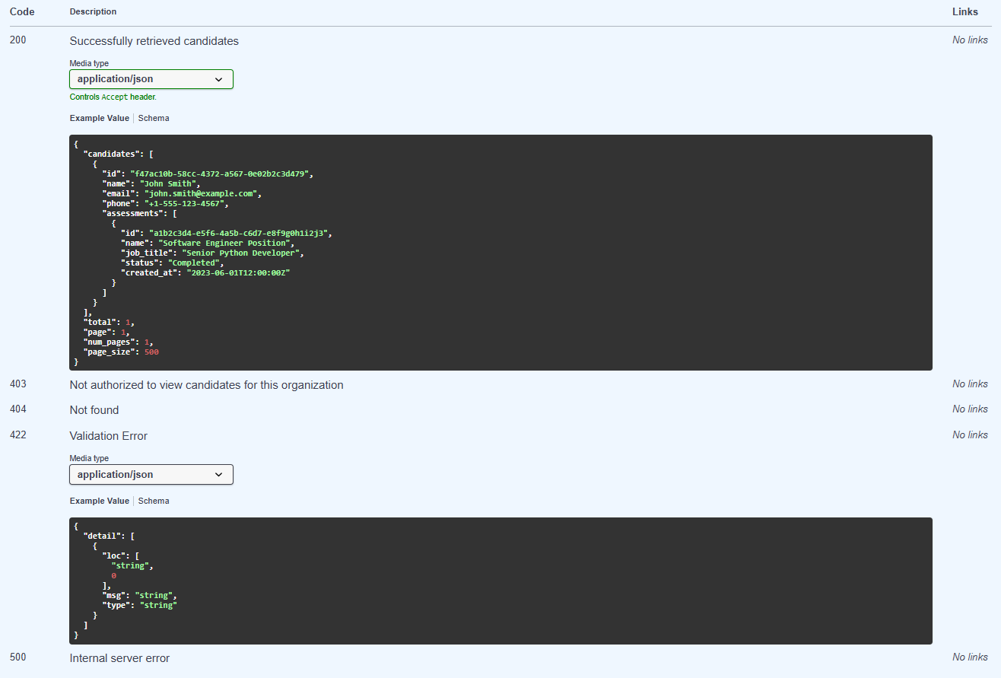Click the 'Controls Accept header' note
Image resolution: width=1001 pixels, height=678 pixels.
tap(113, 97)
